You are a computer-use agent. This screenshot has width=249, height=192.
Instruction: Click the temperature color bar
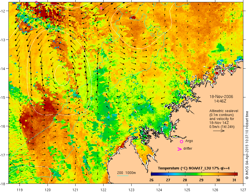[194, 174]
